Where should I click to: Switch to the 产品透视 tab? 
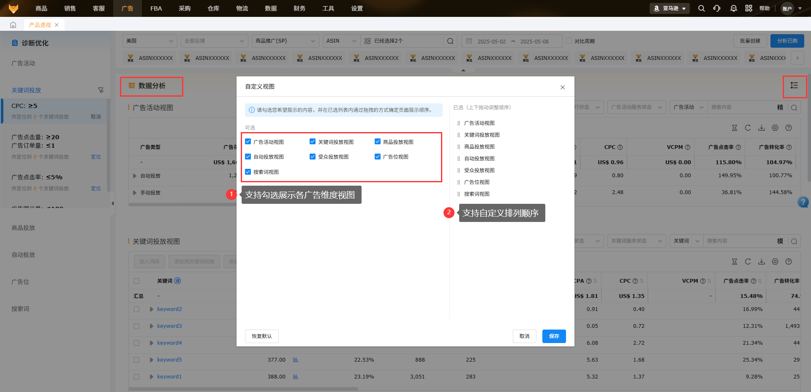tap(40, 25)
